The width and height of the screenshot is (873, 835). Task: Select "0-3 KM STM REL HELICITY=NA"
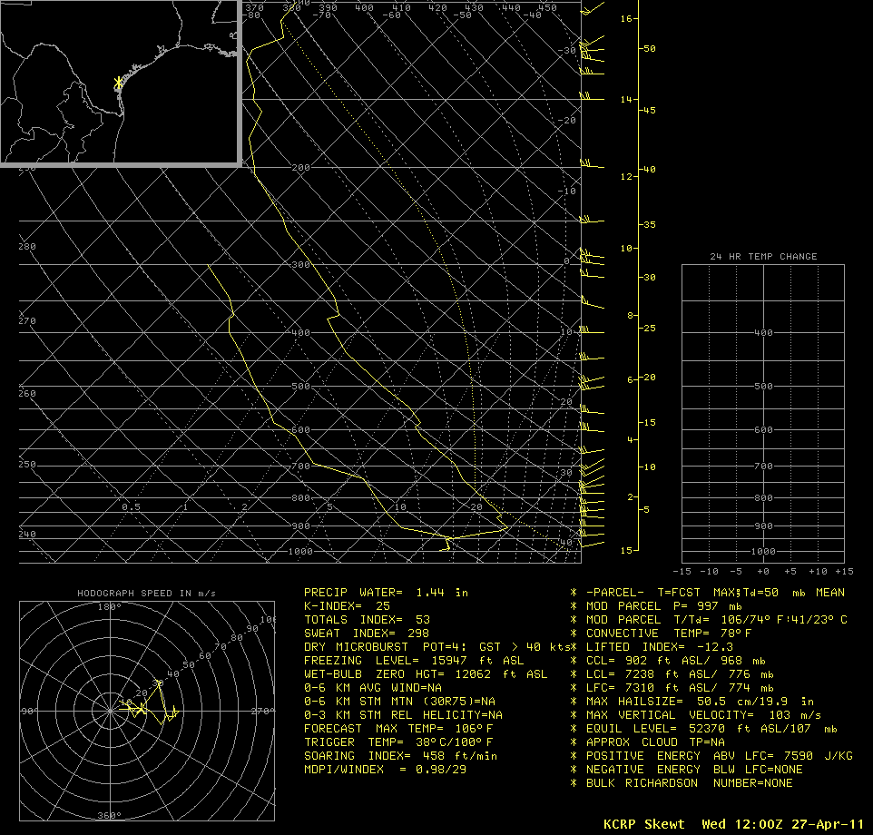(x=403, y=715)
